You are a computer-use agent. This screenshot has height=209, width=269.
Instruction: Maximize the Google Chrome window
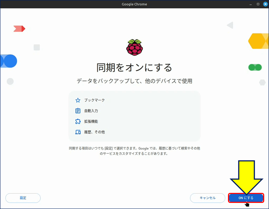point(258,4)
